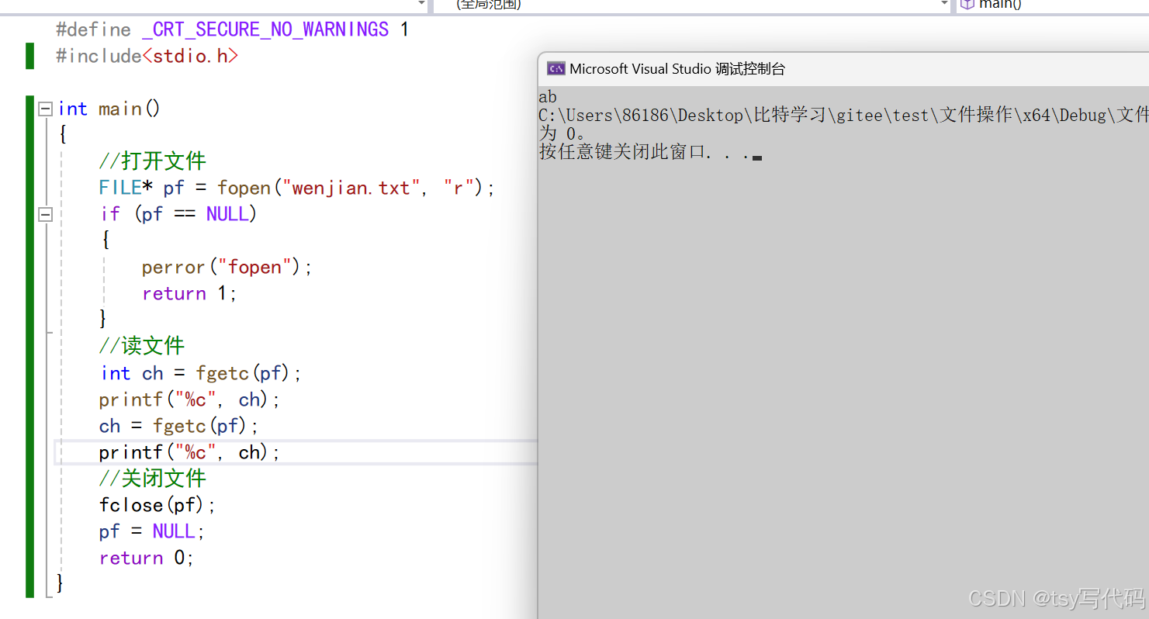Place cursor on fclose(pf); line
Image resolution: width=1149 pixels, height=619 pixels.
157,505
